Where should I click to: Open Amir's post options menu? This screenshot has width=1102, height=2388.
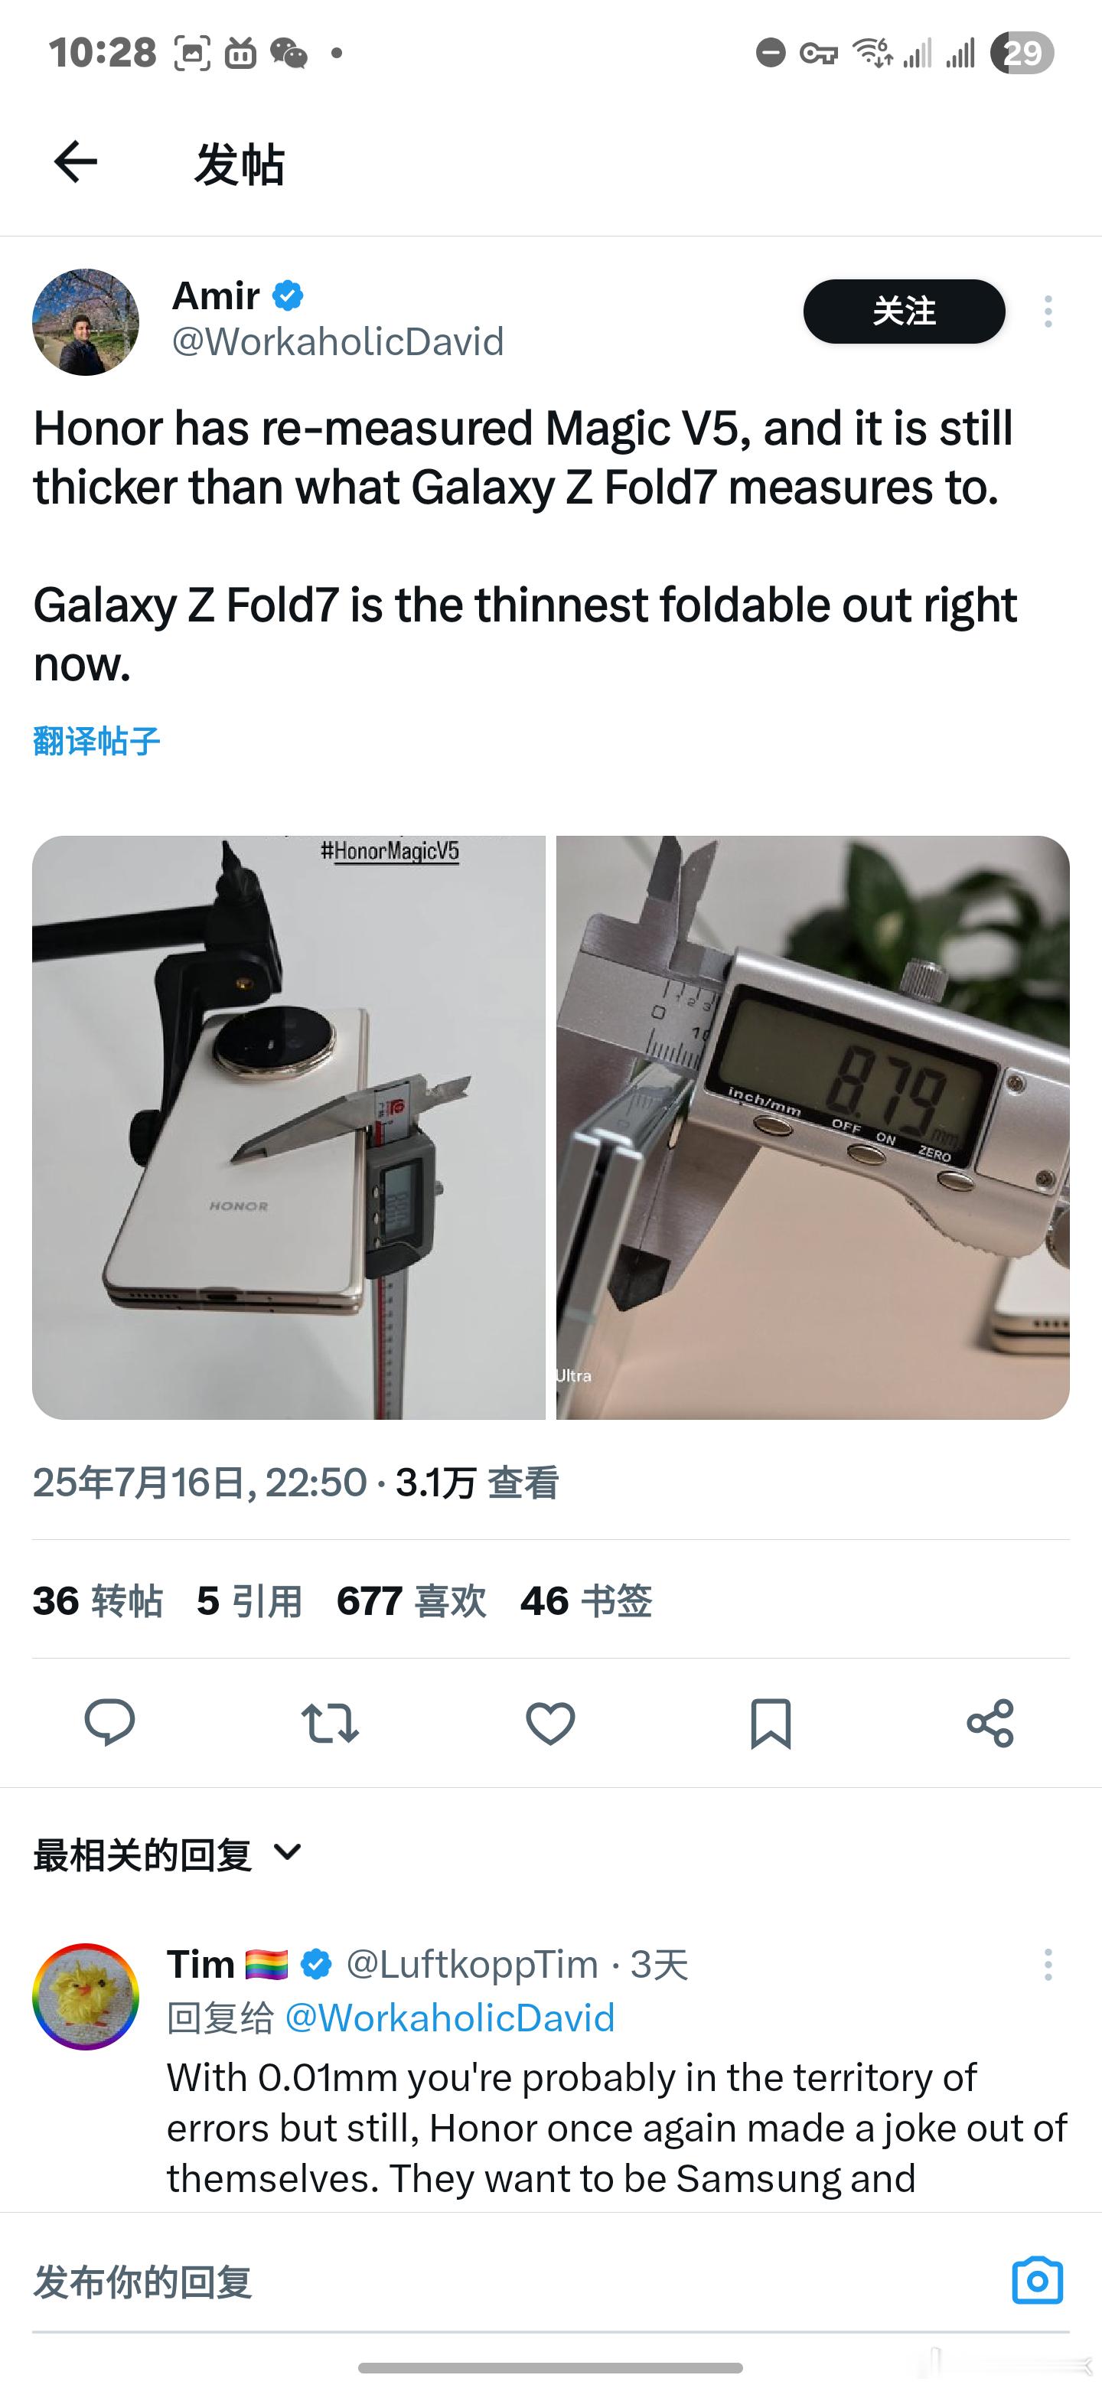pos(1048,312)
